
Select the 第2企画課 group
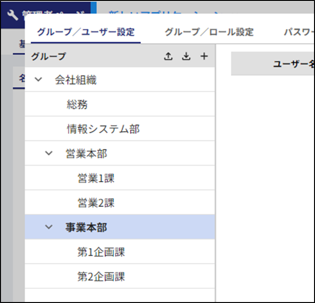click(101, 277)
